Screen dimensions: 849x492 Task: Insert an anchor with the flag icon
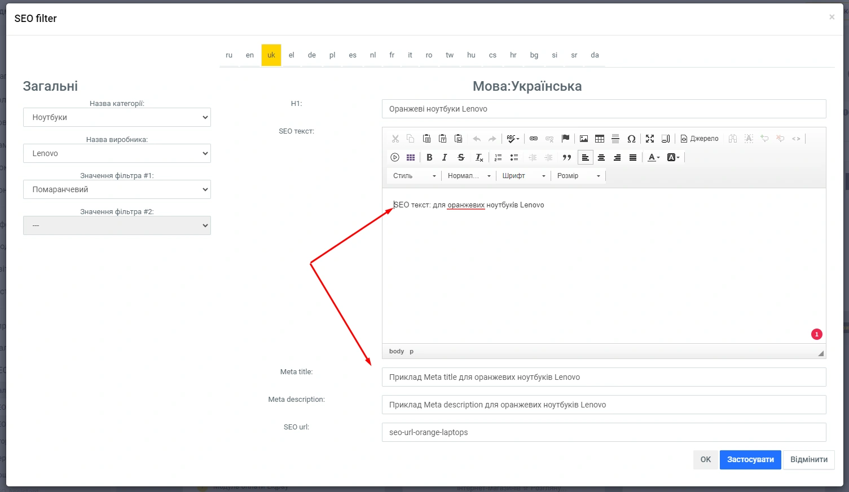click(x=565, y=139)
